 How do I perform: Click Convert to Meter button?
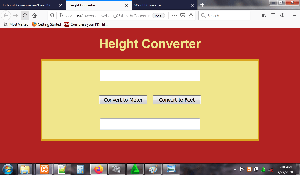[x=123, y=100]
